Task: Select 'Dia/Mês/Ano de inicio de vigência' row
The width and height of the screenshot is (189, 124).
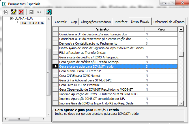Action: [102, 48]
